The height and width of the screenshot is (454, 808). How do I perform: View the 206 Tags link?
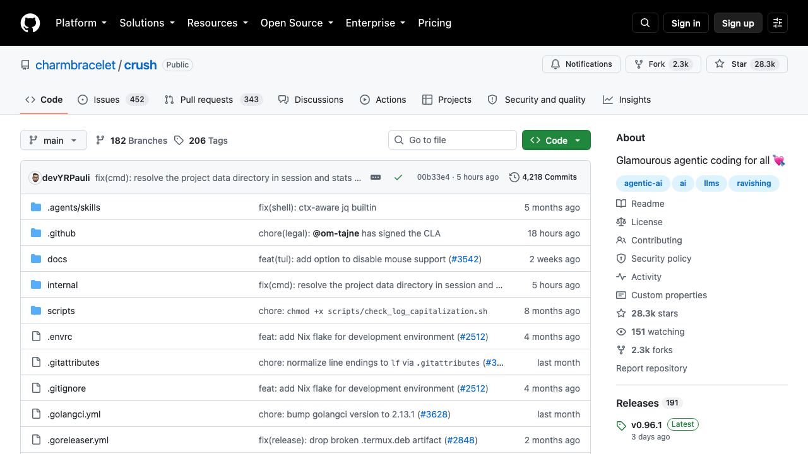[201, 141]
